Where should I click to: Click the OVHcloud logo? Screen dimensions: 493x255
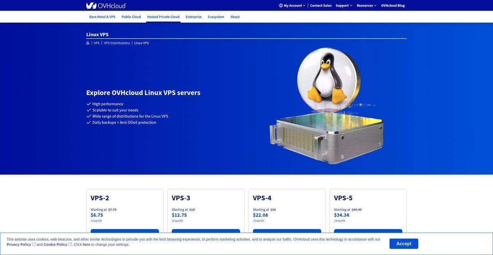pos(106,5)
